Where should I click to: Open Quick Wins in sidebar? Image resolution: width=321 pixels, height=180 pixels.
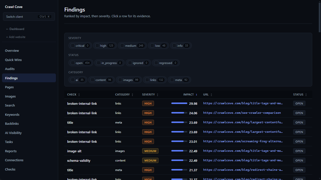pyautogui.click(x=29, y=60)
